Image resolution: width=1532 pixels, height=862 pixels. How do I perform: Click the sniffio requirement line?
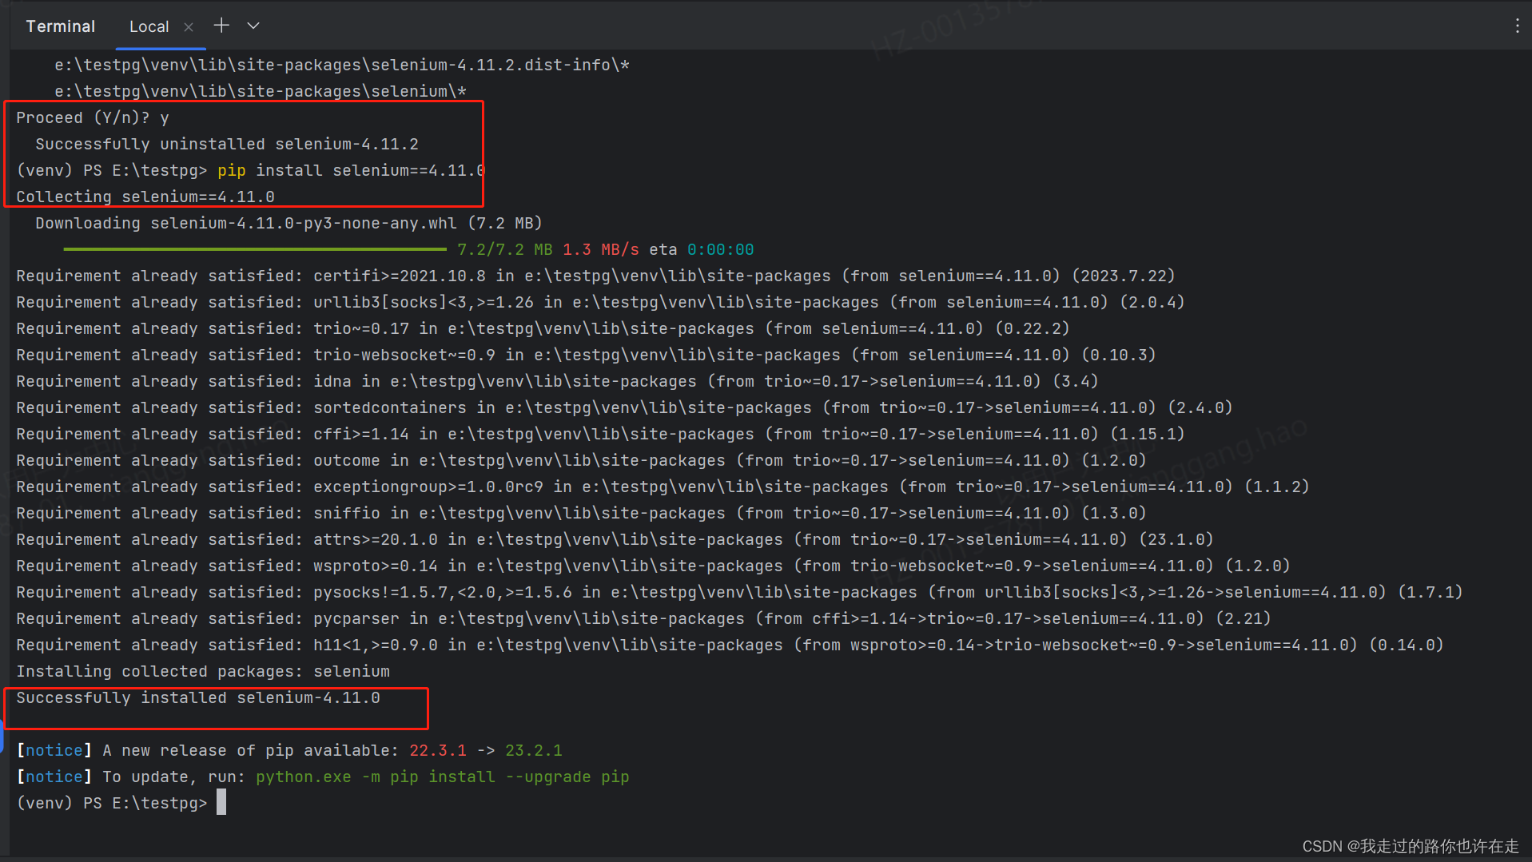click(x=581, y=513)
